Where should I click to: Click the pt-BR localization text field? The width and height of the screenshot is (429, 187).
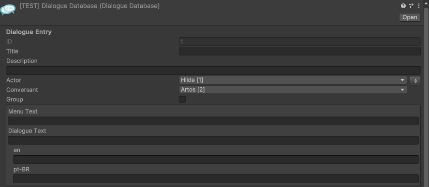pos(216,178)
